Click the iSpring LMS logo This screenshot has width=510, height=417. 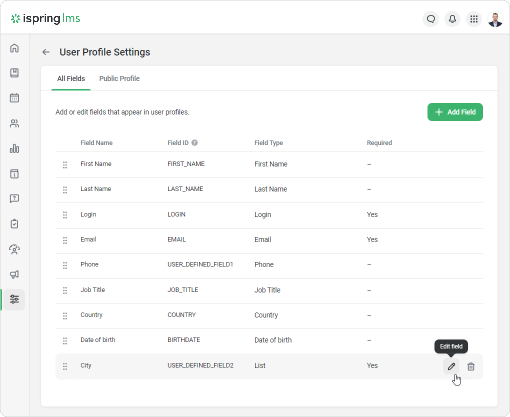click(45, 19)
